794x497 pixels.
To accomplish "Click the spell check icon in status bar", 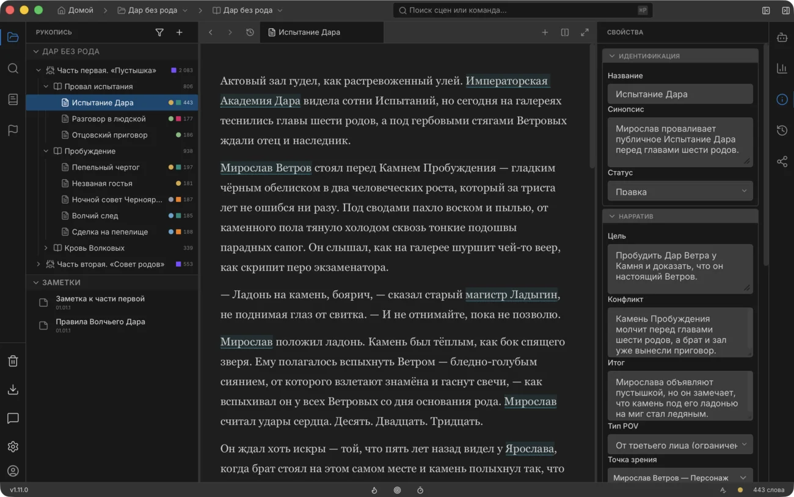I will [723, 490].
